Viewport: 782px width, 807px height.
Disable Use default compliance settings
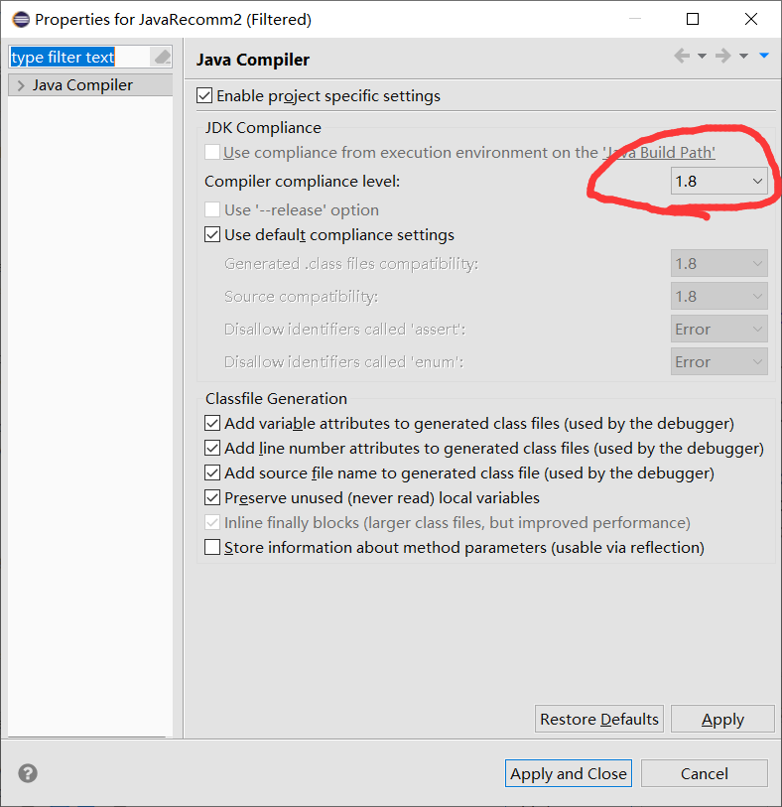point(212,235)
